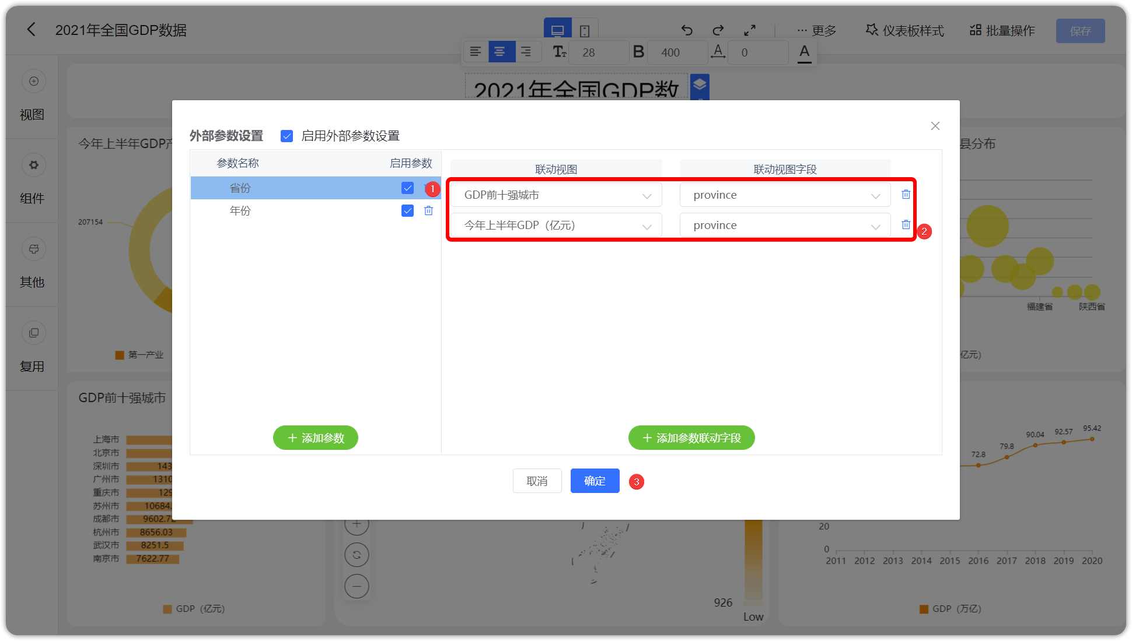This screenshot has width=1132, height=641.
Task: Delete the 年份 parameter
Action: pos(428,210)
